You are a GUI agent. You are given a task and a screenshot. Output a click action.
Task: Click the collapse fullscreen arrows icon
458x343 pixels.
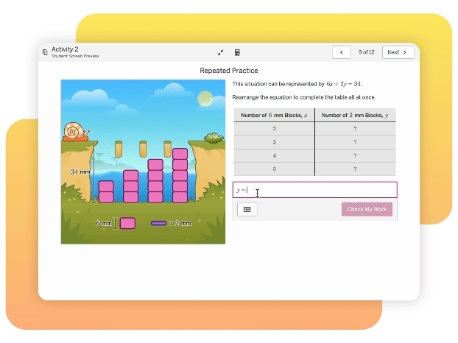point(221,52)
